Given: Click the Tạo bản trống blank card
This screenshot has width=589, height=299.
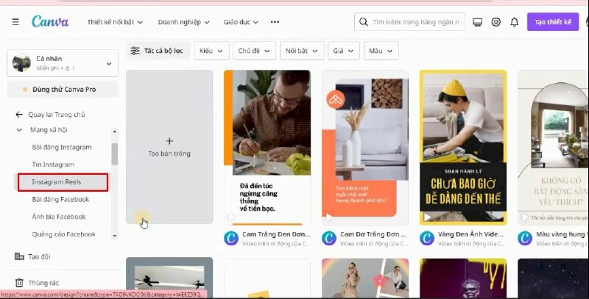Looking at the screenshot, I should (169, 147).
